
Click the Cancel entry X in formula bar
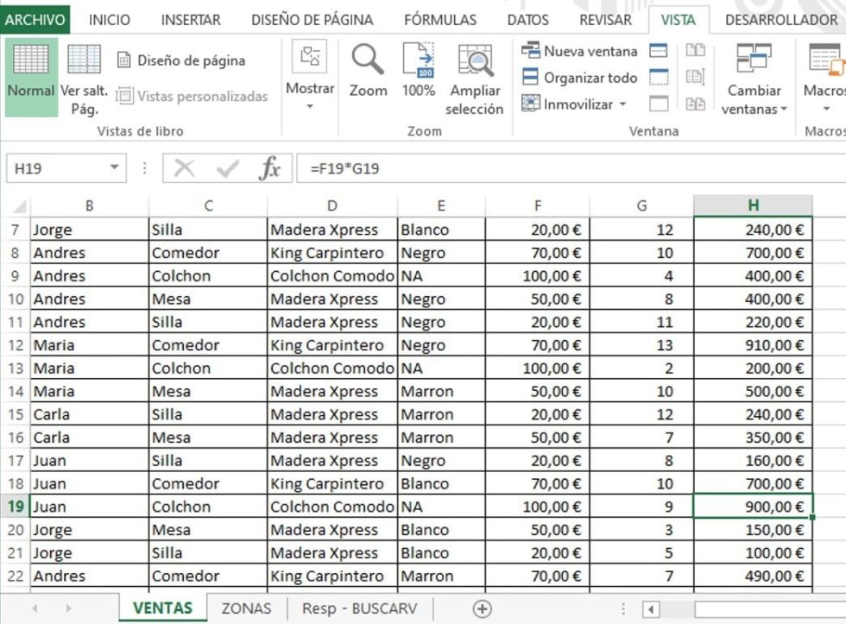tap(185, 168)
